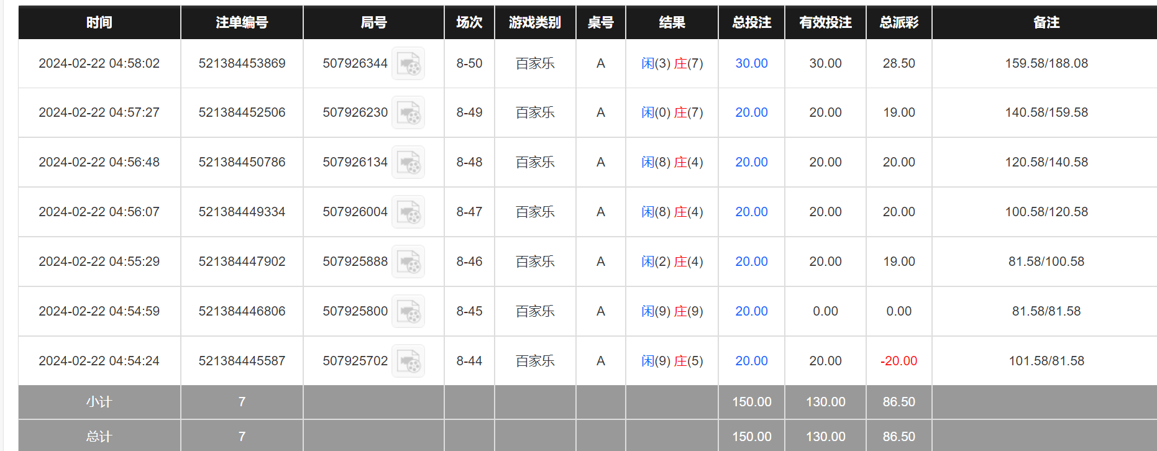1157x451 pixels.
Task: Click total bet 20.00 for session 8-49
Action: [751, 112]
